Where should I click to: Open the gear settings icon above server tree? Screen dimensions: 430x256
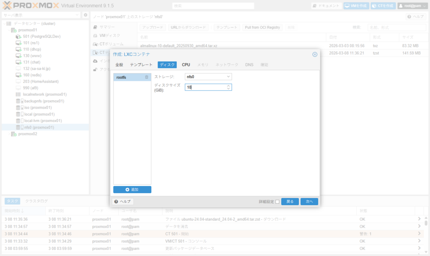[x=85, y=15]
